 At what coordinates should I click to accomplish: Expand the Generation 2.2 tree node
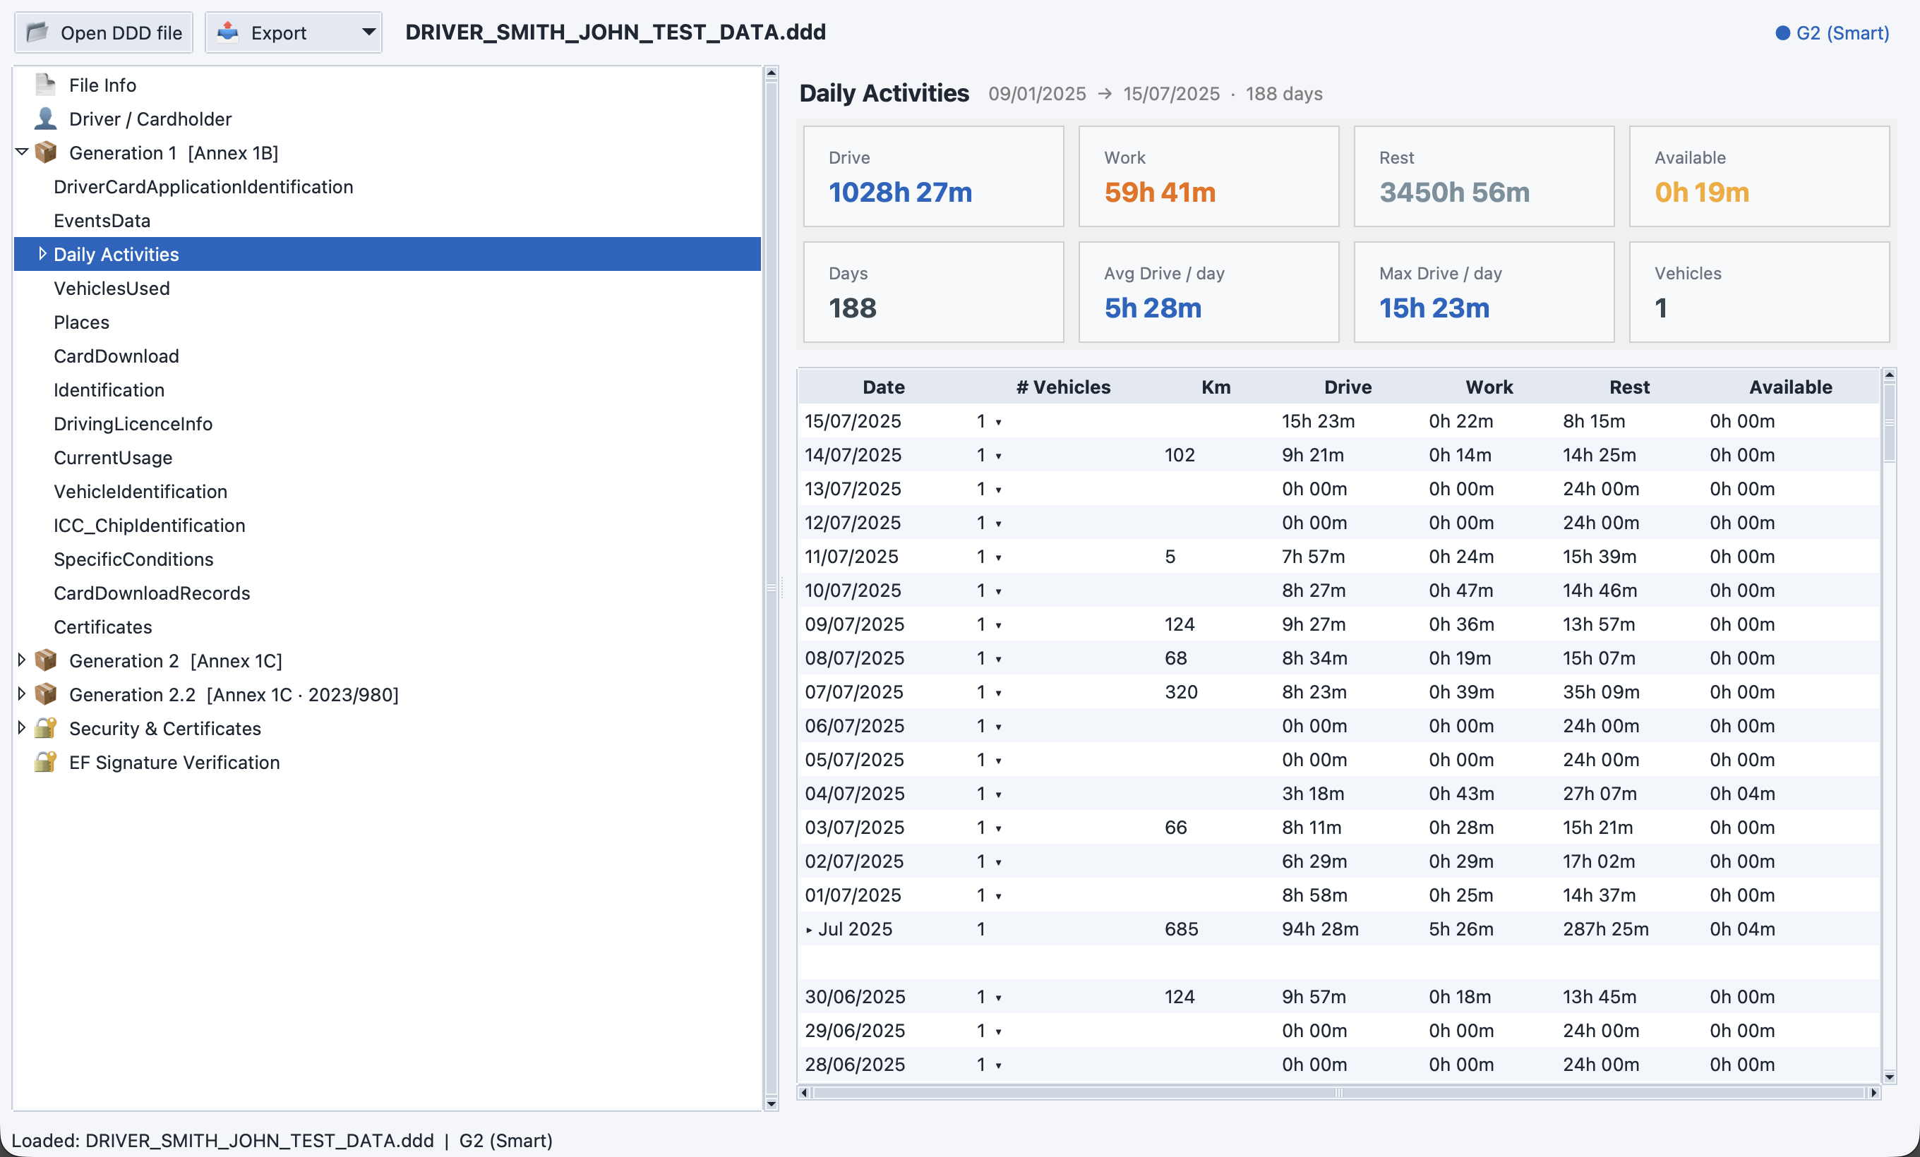(x=22, y=693)
